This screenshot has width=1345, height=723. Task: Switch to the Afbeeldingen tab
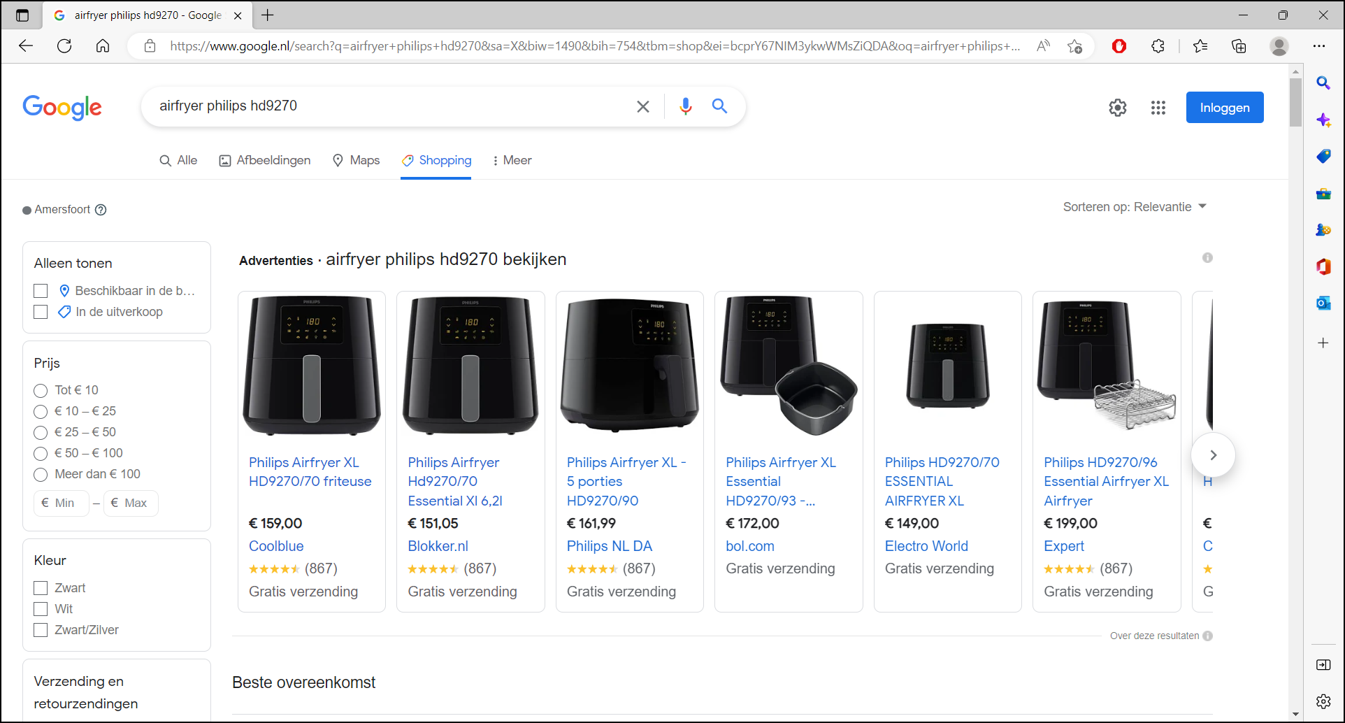(265, 160)
